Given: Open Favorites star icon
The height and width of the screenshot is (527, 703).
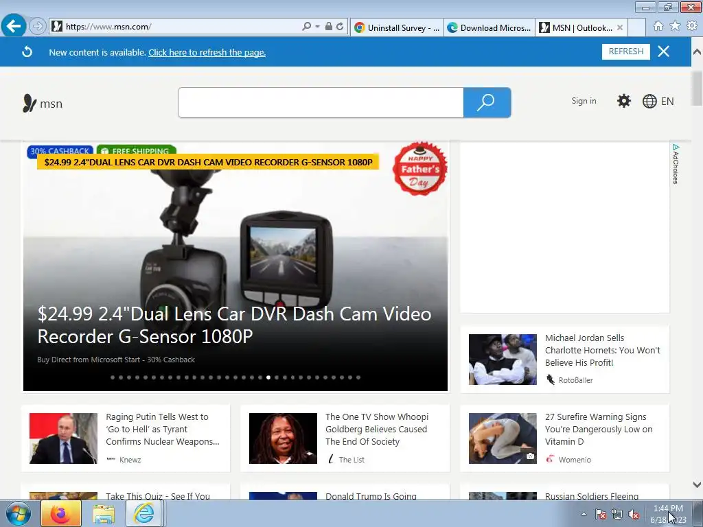Looking at the screenshot, I should [x=675, y=26].
